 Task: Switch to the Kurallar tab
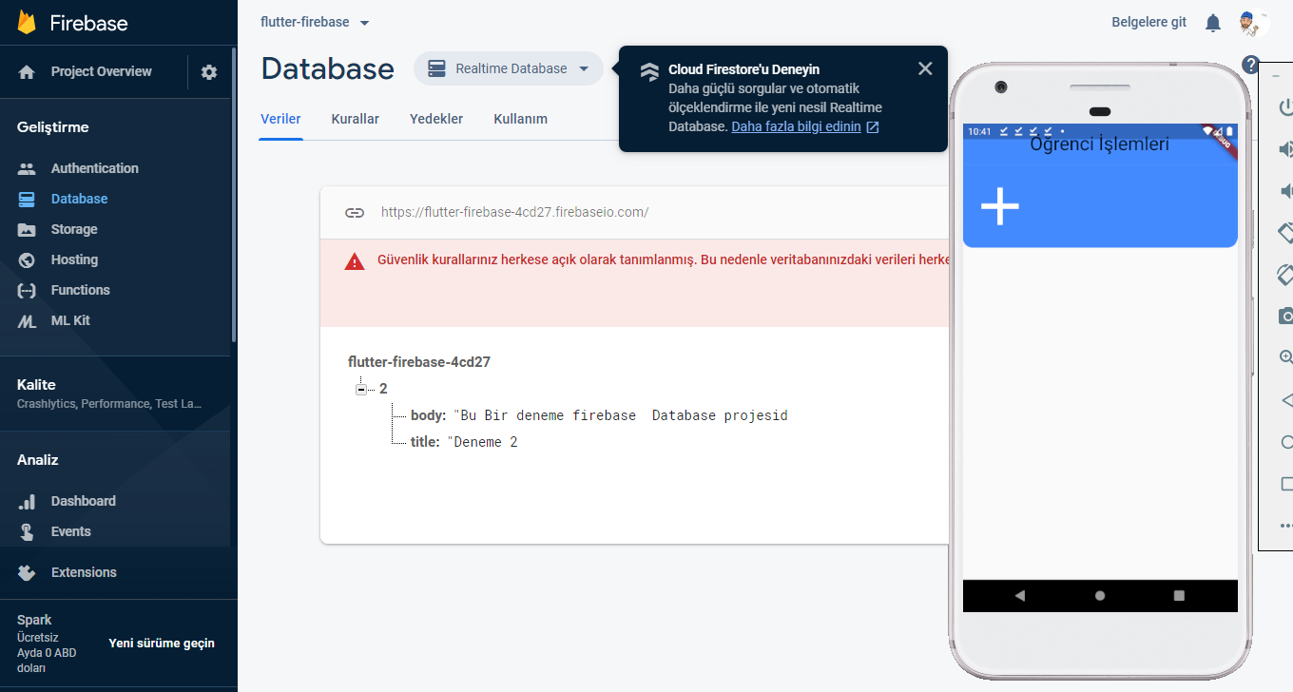click(356, 119)
